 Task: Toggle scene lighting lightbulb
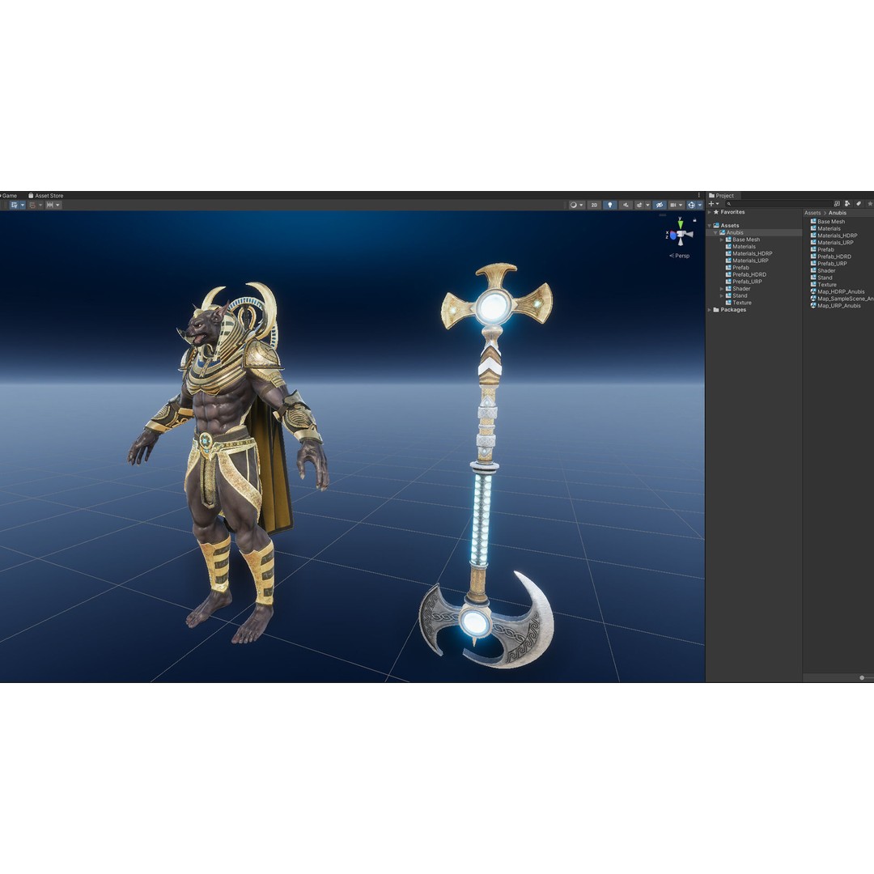610,205
